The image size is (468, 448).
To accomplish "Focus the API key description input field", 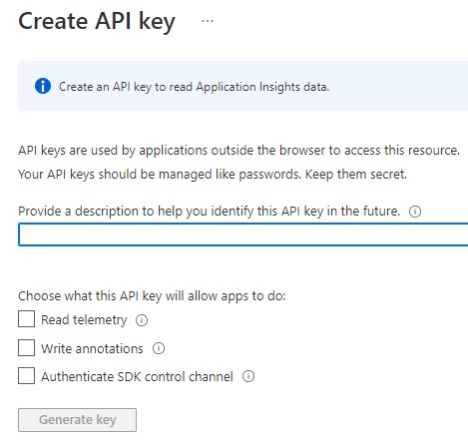I will pyautogui.click(x=243, y=234).
